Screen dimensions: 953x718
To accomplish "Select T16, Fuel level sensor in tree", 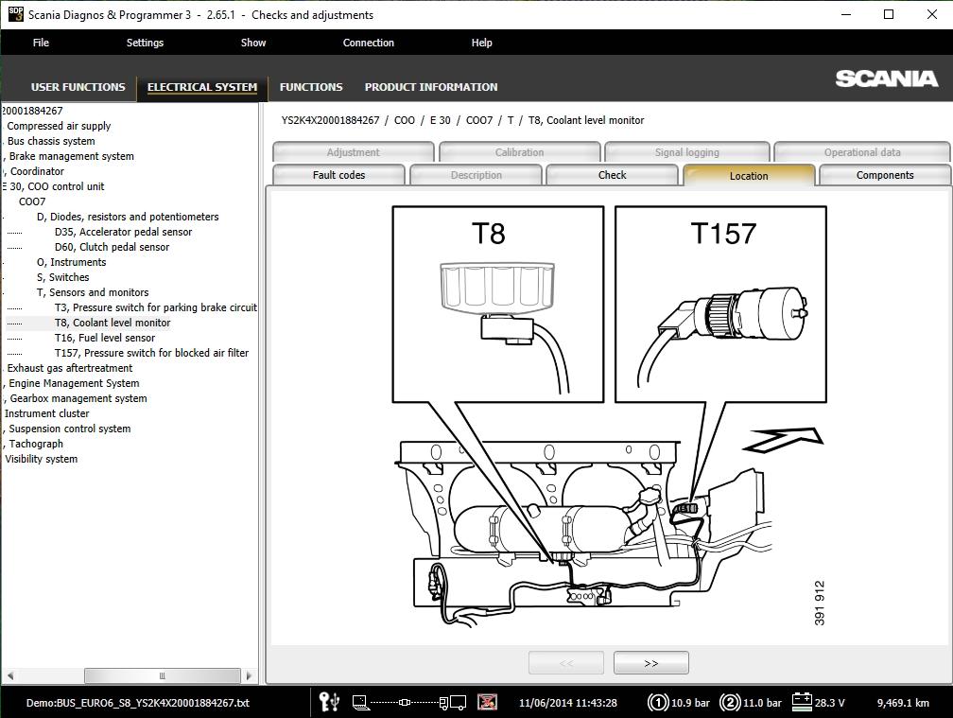I will [x=105, y=338].
